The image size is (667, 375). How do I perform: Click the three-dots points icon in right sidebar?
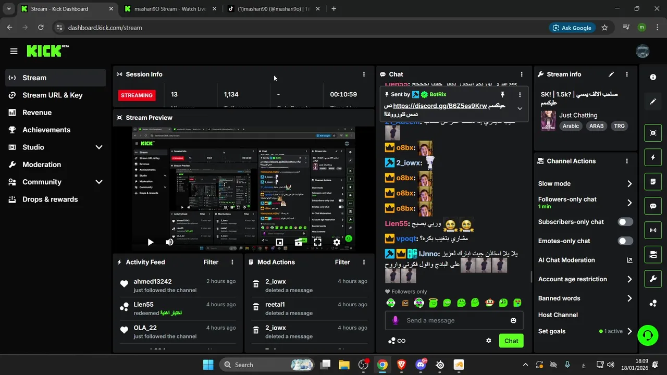click(653, 303)
